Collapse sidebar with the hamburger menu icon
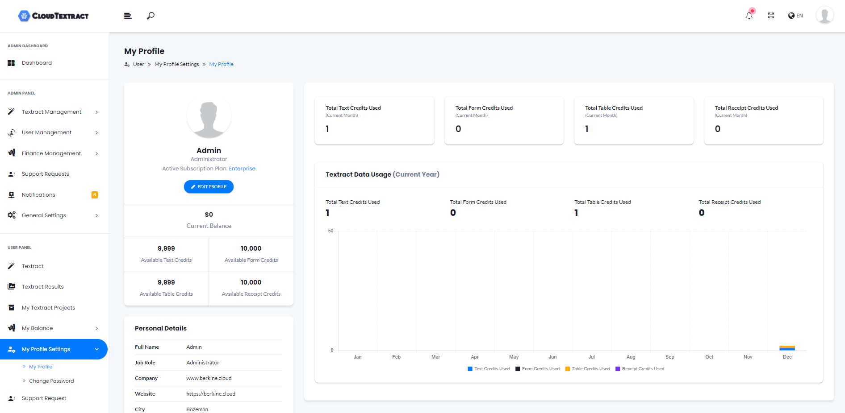This screenshot has width=845, height=413. click(128, 16)
